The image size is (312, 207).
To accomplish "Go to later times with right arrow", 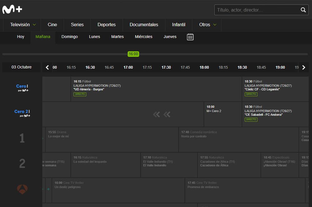I will [x=304, y=67].
